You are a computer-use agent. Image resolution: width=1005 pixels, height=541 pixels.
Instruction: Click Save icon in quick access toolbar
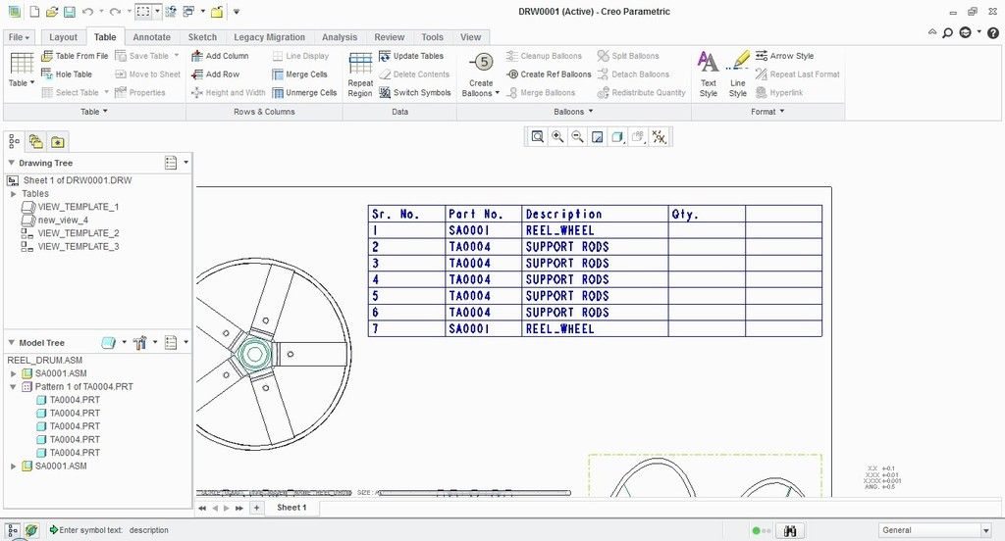(70, 12)
